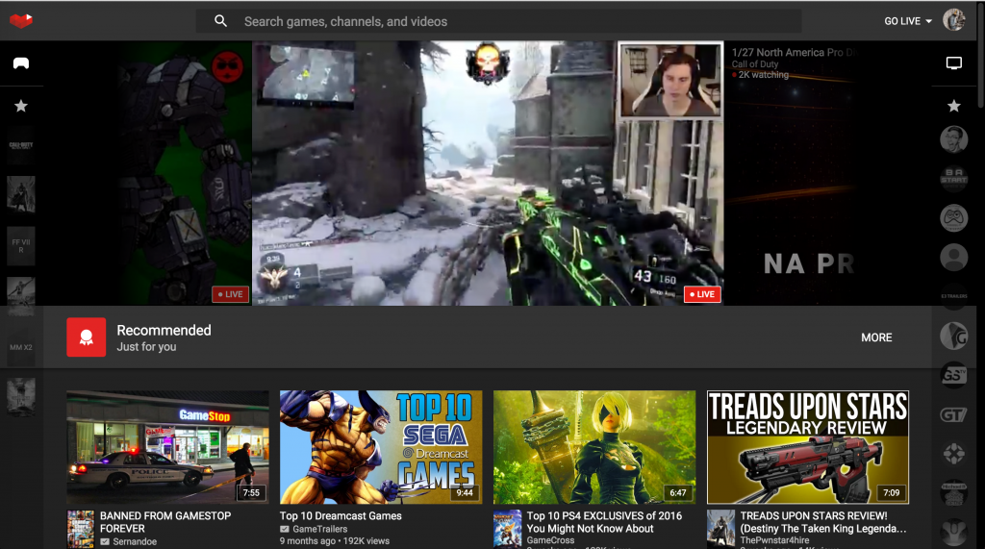Open the channels monitor tab in right sidebar

[x=953, y=62]
